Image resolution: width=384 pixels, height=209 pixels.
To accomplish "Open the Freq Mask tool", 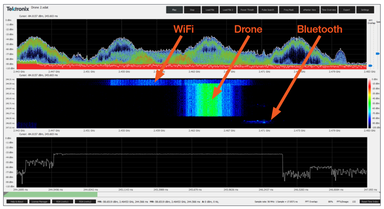I will pyautogui.click(x=288, y=9).
